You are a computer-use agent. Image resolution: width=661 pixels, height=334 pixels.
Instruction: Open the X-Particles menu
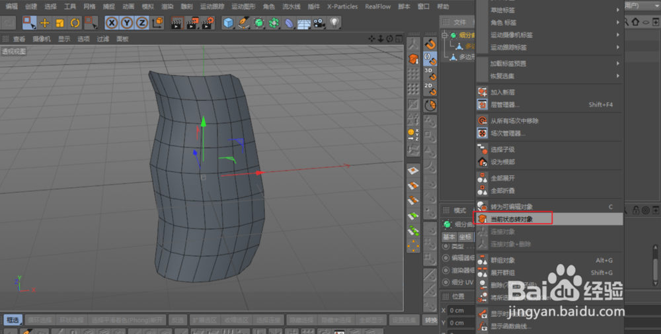(342, 7)
